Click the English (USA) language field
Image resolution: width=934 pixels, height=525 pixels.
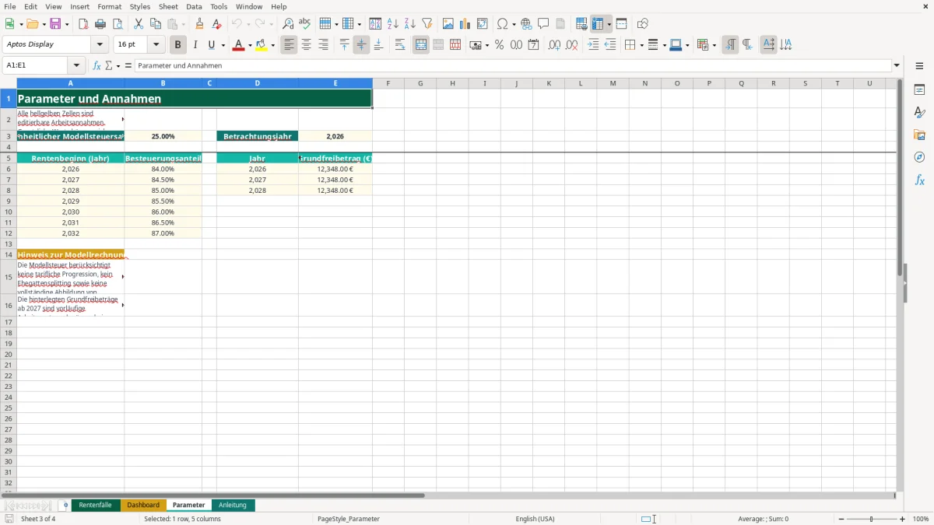(535, 519)
